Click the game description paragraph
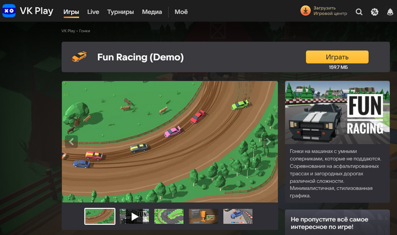This screenshot has width=397, height=235. tap(336, 173)
